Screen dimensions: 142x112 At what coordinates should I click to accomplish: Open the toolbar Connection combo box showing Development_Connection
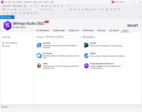point(26,9)
